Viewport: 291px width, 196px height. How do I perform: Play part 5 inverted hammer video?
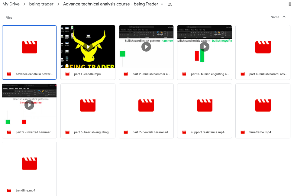tap(29, 105)
